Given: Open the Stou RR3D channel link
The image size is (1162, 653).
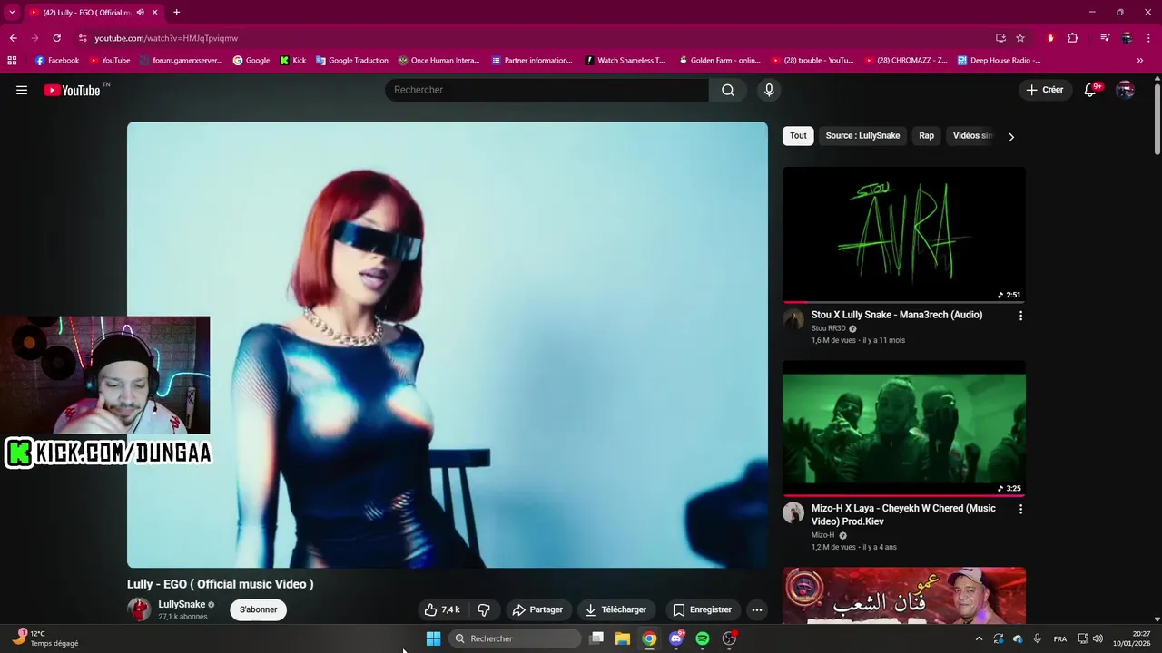Looking at the screenshot, I should (828, 328).
